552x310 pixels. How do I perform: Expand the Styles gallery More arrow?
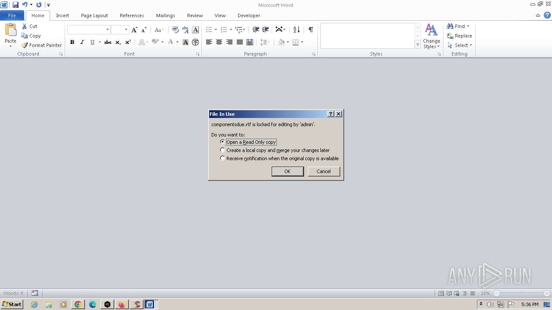point(417,45)
